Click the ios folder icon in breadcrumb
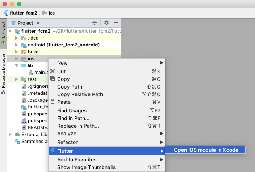The width and height of the screenshot is (255, 172). point(45,13)
